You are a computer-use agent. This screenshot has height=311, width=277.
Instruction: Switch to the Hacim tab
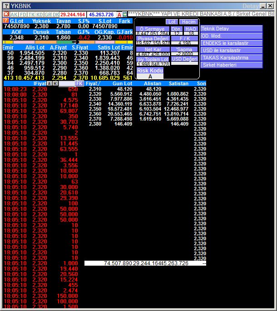188,22
